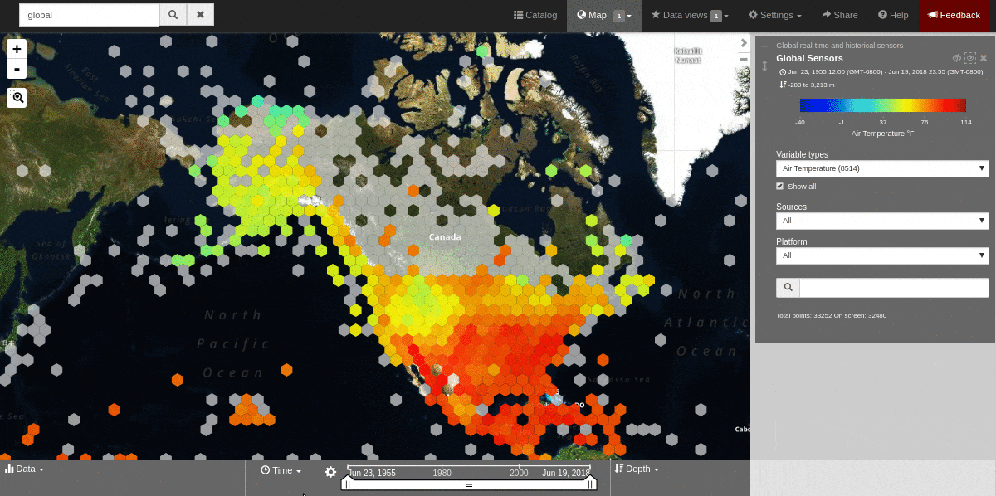Open the Data menu at bottom left
Screen dimensions: 996x496
click(x=24, y=469)
